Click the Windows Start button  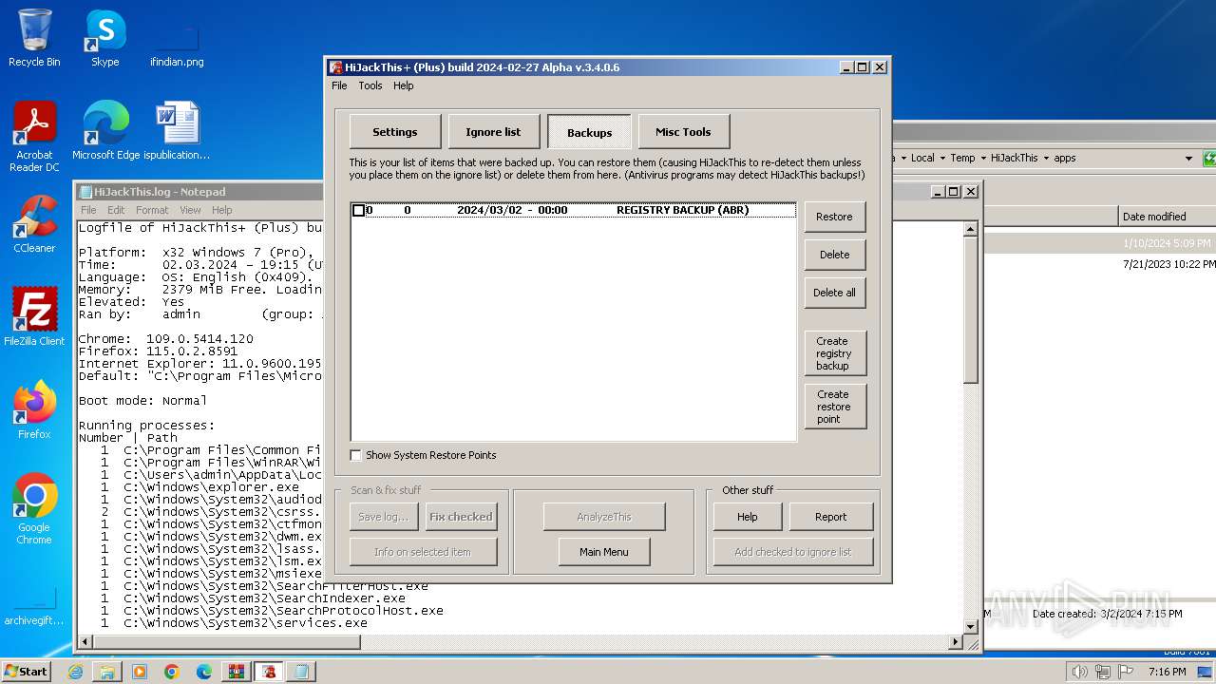(27, 672)
